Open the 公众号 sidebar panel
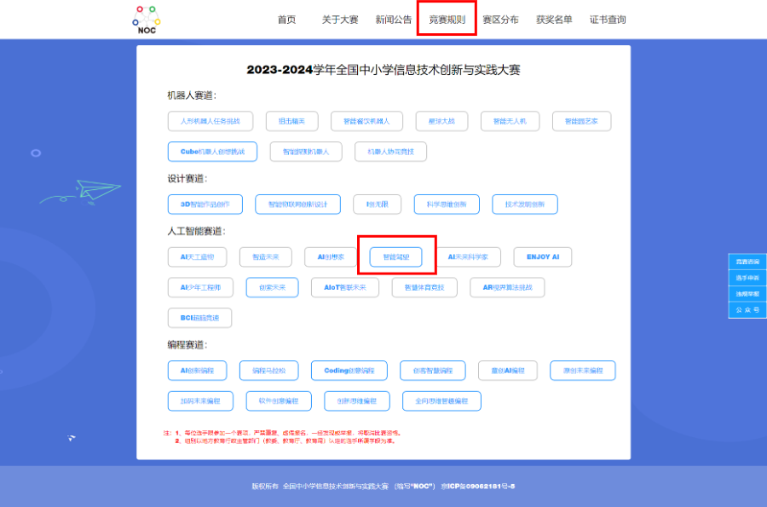This screenshot has width=767, height=507. pyautogui.click(x=746, y=309)
